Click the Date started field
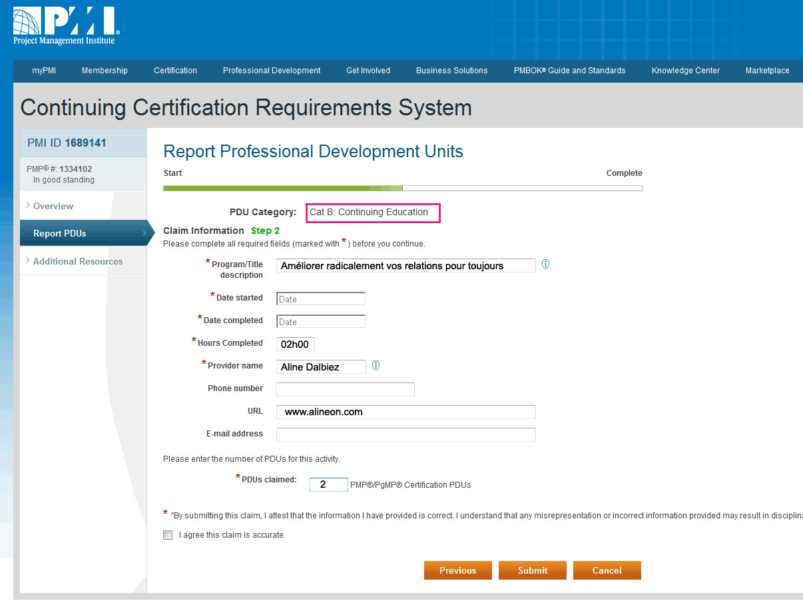Viewport: 803px width, 603px height. (x=321, y=299)
